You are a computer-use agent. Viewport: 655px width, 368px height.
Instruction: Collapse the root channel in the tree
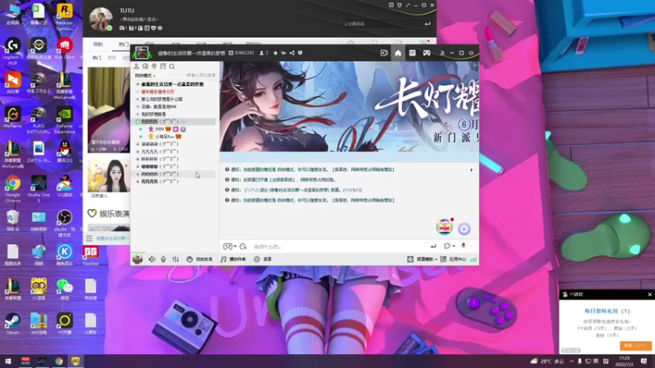(x=138, y=84)
